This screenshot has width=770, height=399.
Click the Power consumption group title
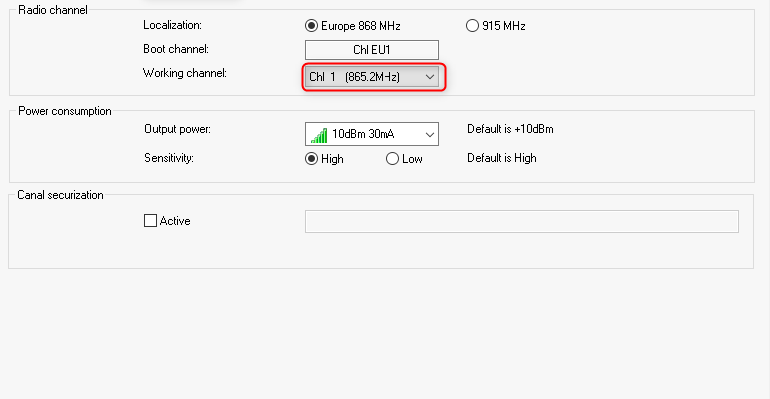tap(65, 111)
